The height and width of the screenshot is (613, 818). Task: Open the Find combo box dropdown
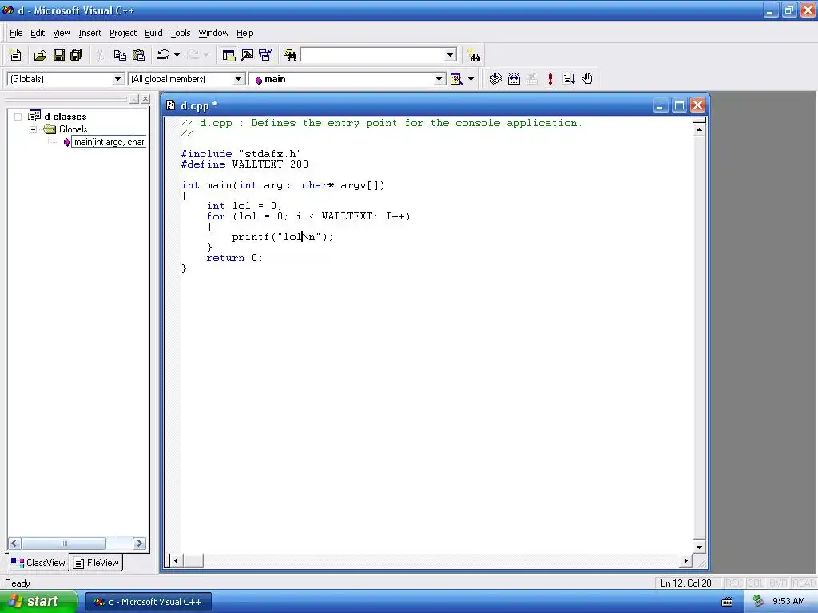pyautogui.click(x=450, y=55)
